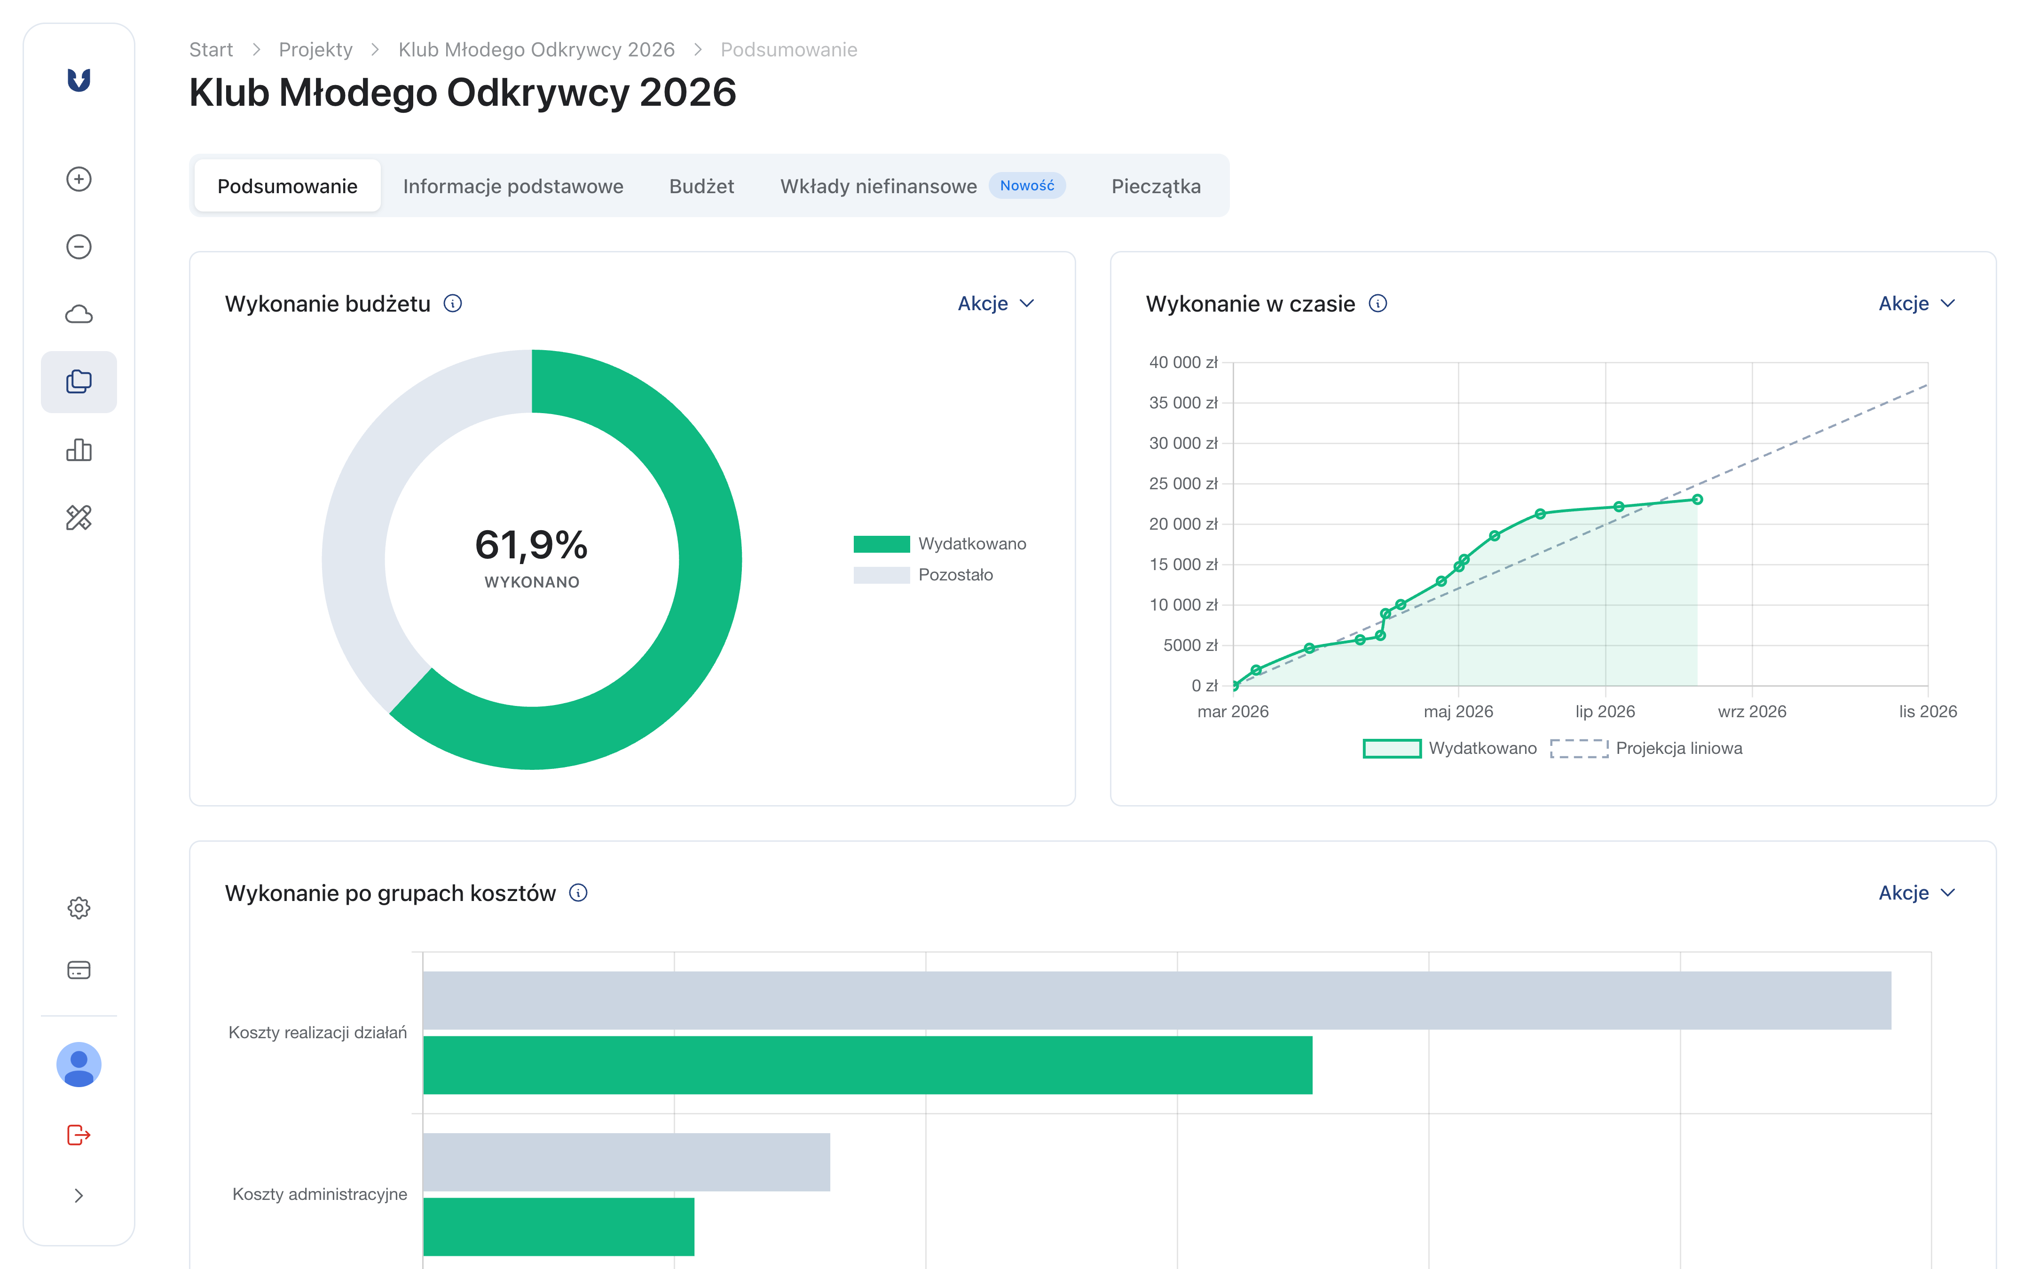Switch to Informacje podstawowe tab
Screen dimensions: 2031x1269
[x=513, y=186]
